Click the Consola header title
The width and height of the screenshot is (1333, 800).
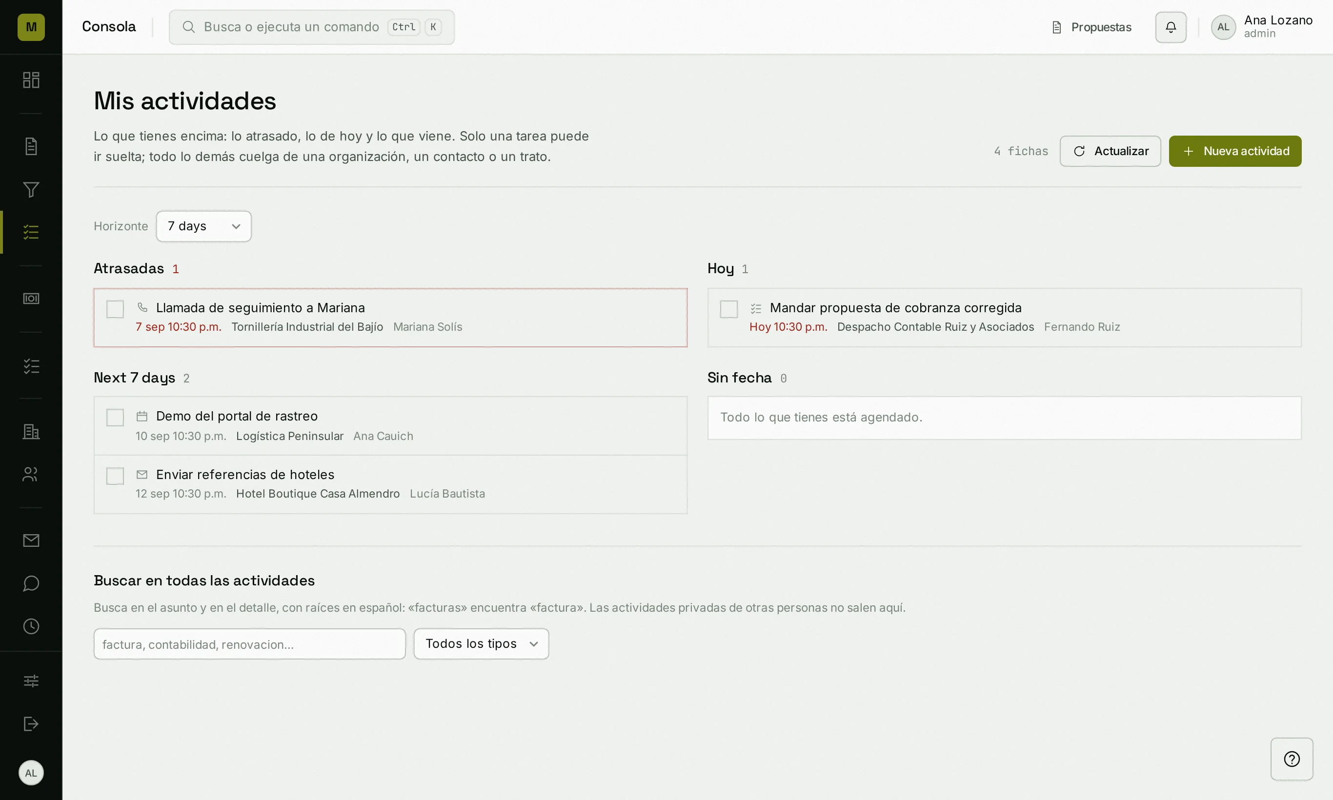click(x=109, y=26)
